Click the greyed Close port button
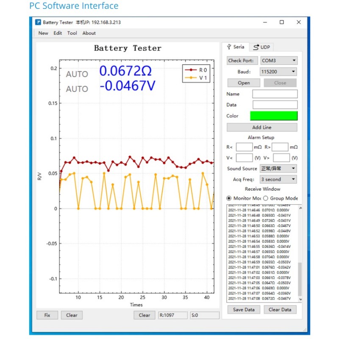 (x=280, y=83)
